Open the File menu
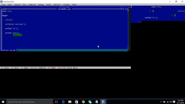This screenshot has width=185, height=104. pyautogui.click(x=3, y=5)
